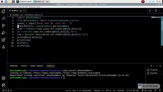Click the editor minimap
The height and width of the screenshot is (92, 163).
point(156,17)
